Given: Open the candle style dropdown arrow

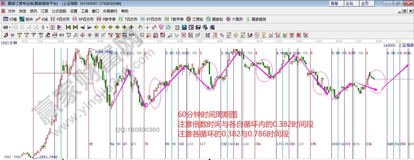Looking at the screenshot, I should 47,27.
